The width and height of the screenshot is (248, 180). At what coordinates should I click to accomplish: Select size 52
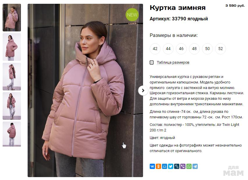(220, 49)
